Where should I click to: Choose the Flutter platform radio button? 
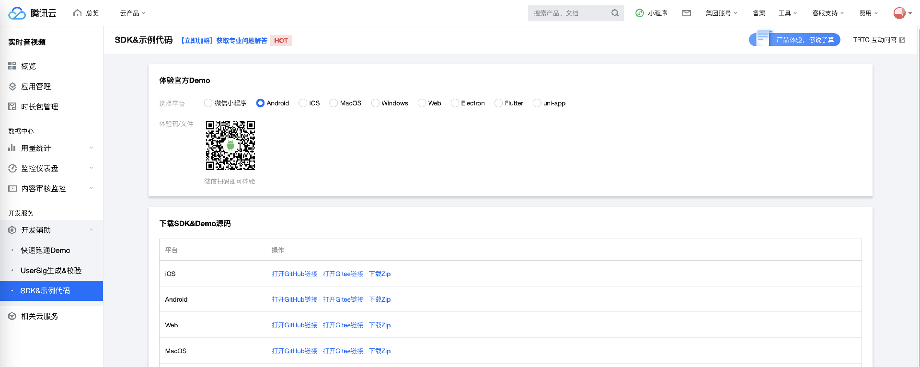498,103
